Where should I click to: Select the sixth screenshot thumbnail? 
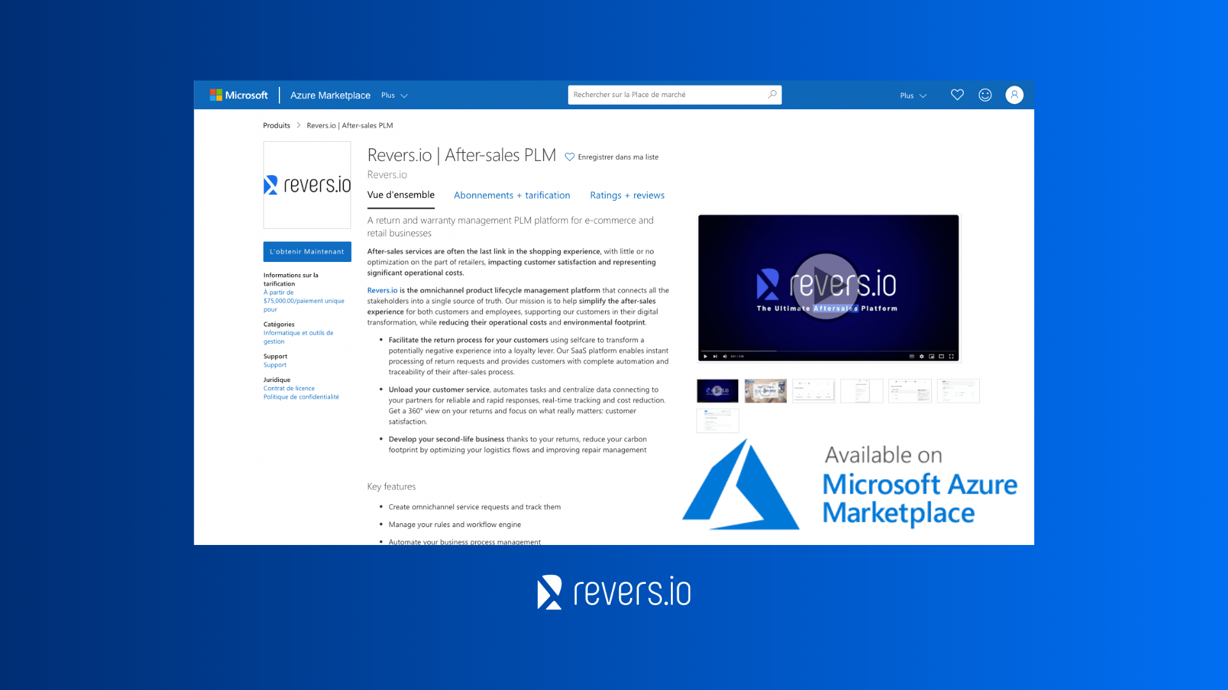click(958, 391)
